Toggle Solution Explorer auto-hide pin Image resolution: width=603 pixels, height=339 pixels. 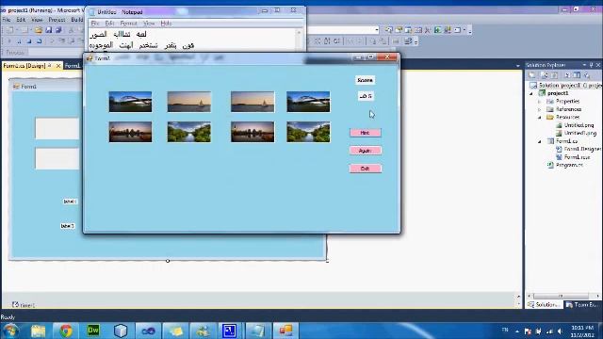(592, 65)
